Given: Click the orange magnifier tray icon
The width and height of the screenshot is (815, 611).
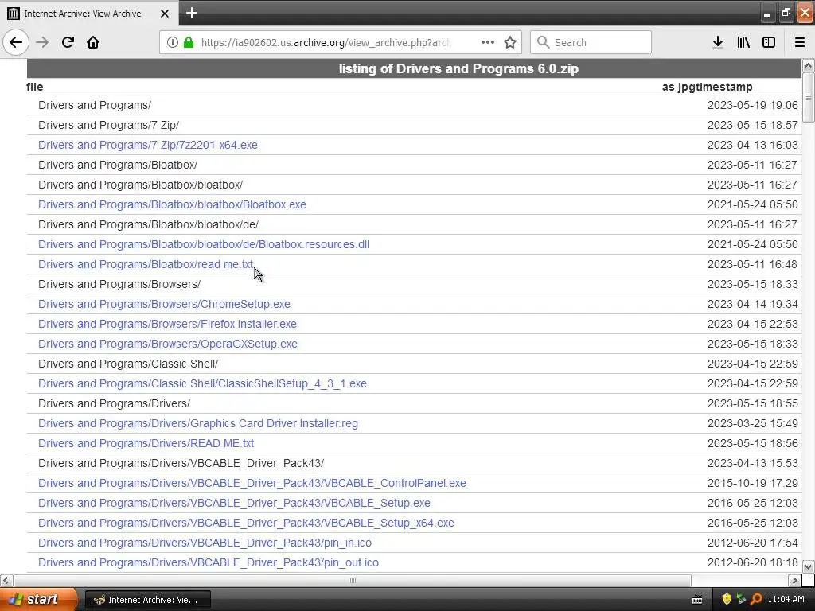Looking at the screenshot, I should click(756, 600).
